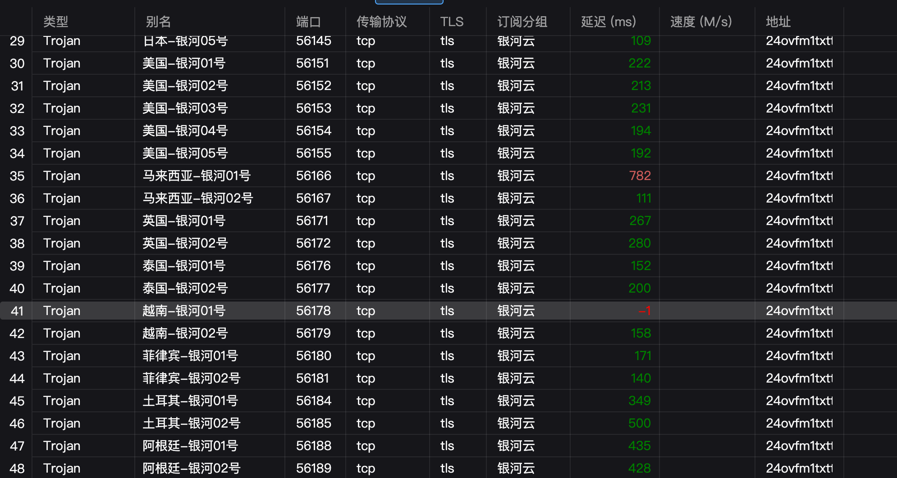Click the TLS column header
Image resolution: width=897 pixels, height=478 pixels.
pos(452,21)
